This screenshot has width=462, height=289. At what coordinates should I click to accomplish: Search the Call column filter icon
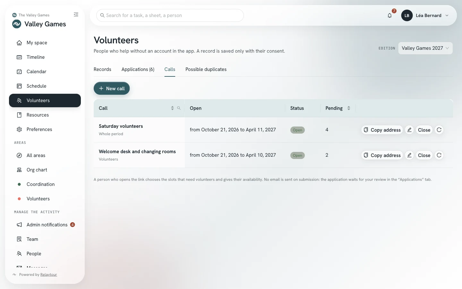[179, 108]
